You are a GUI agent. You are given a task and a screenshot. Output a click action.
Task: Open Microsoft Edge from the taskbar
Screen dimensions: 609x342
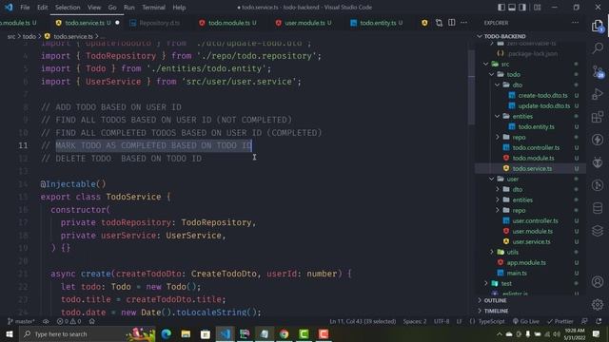coord(167,333)
